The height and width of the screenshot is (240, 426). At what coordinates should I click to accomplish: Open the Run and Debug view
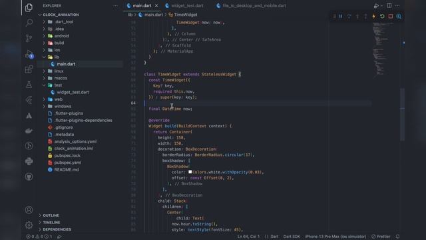(x=29, y=54)
